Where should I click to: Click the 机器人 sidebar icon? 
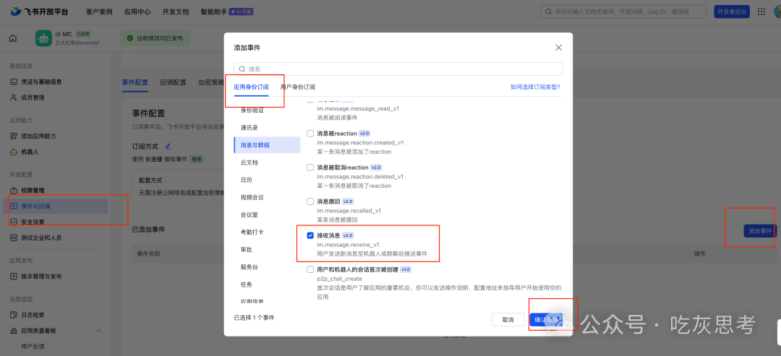[14, 152]
